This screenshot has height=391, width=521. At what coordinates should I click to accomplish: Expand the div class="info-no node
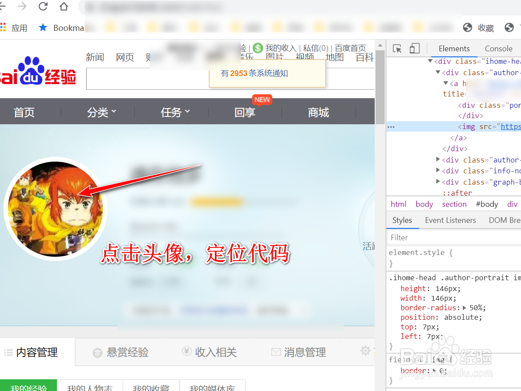click(438, 170)
